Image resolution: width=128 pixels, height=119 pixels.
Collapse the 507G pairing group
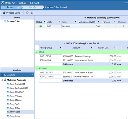pyautogui.click(x=37, y=52)
